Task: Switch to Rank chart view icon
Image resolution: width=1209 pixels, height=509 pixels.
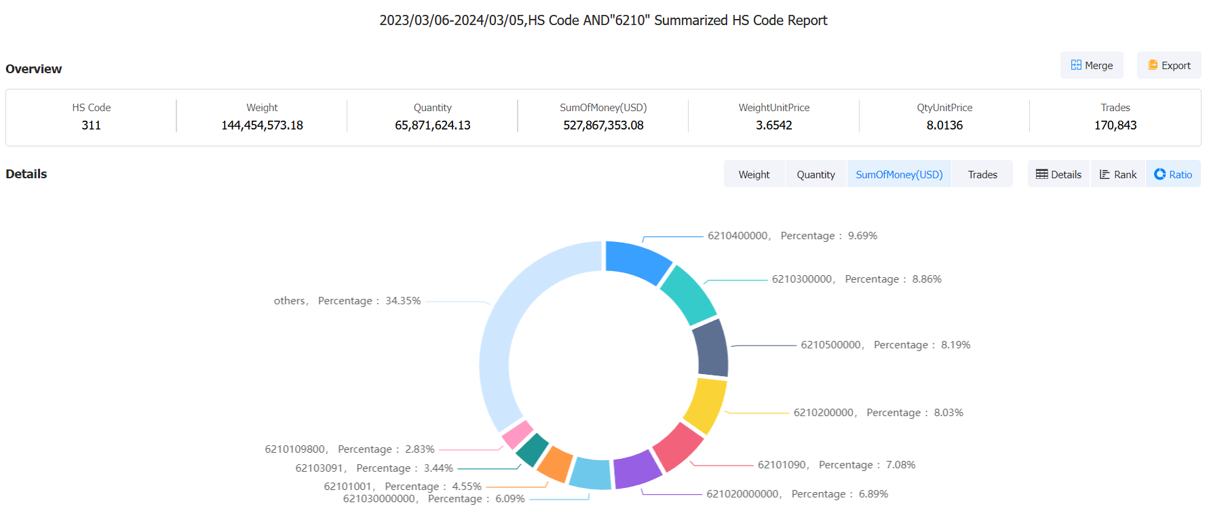Action: (1105, 174)
